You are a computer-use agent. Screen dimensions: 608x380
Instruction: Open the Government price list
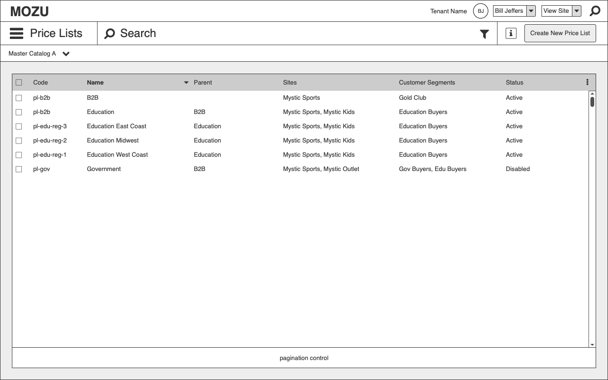click(104, 169)
